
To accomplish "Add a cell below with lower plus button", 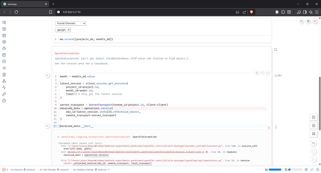I will tap(47, 126).
